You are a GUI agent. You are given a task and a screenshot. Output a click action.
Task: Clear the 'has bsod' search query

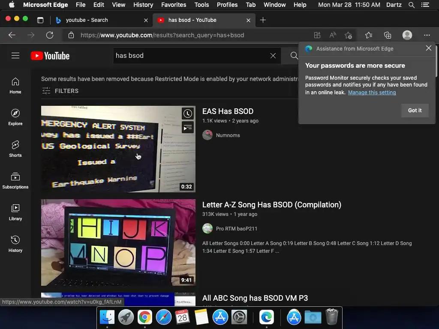tap(273, 56)
